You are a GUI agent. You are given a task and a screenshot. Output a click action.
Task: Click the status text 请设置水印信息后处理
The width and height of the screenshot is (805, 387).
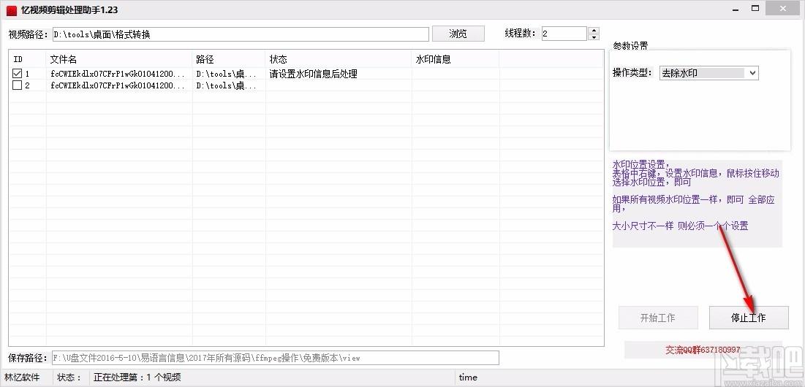[x=313, y=74]
